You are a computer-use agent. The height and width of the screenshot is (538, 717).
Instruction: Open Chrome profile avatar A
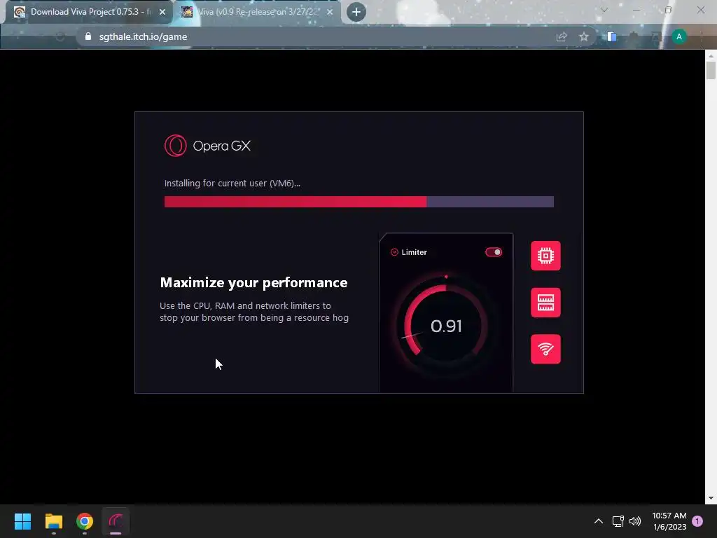tap(679, 36)
